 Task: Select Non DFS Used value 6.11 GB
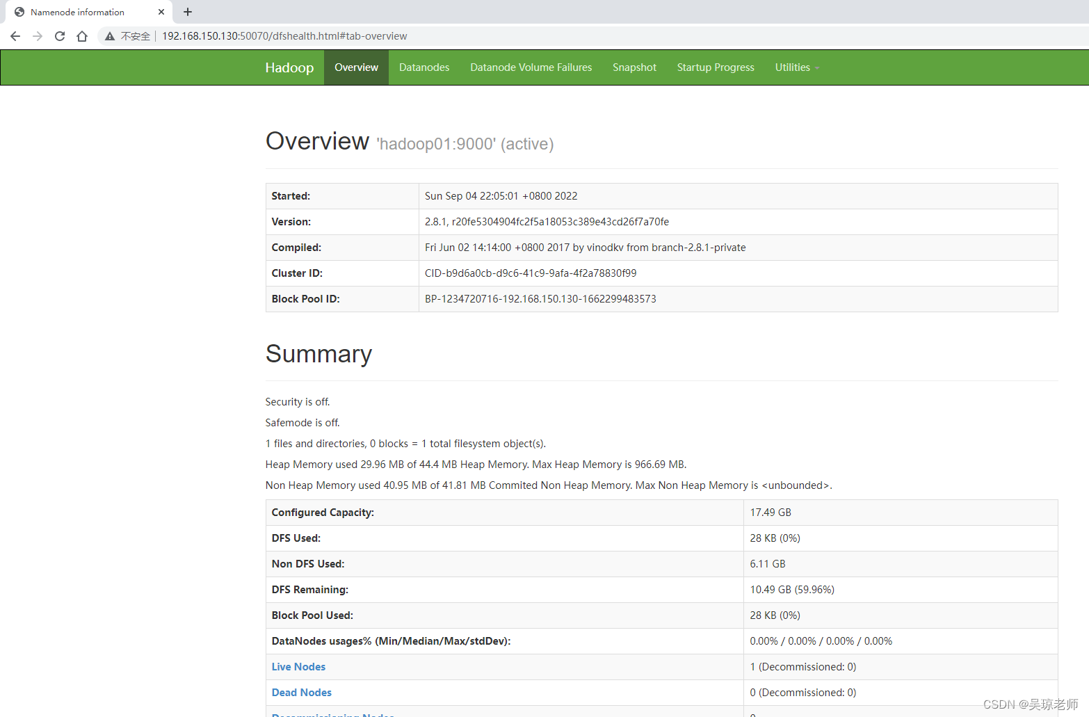pyautogui.click(x=768, y=564)
